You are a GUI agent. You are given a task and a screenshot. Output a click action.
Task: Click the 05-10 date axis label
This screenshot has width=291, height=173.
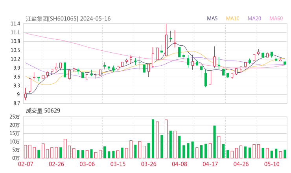pyautogui.click(x=272, y=164)
